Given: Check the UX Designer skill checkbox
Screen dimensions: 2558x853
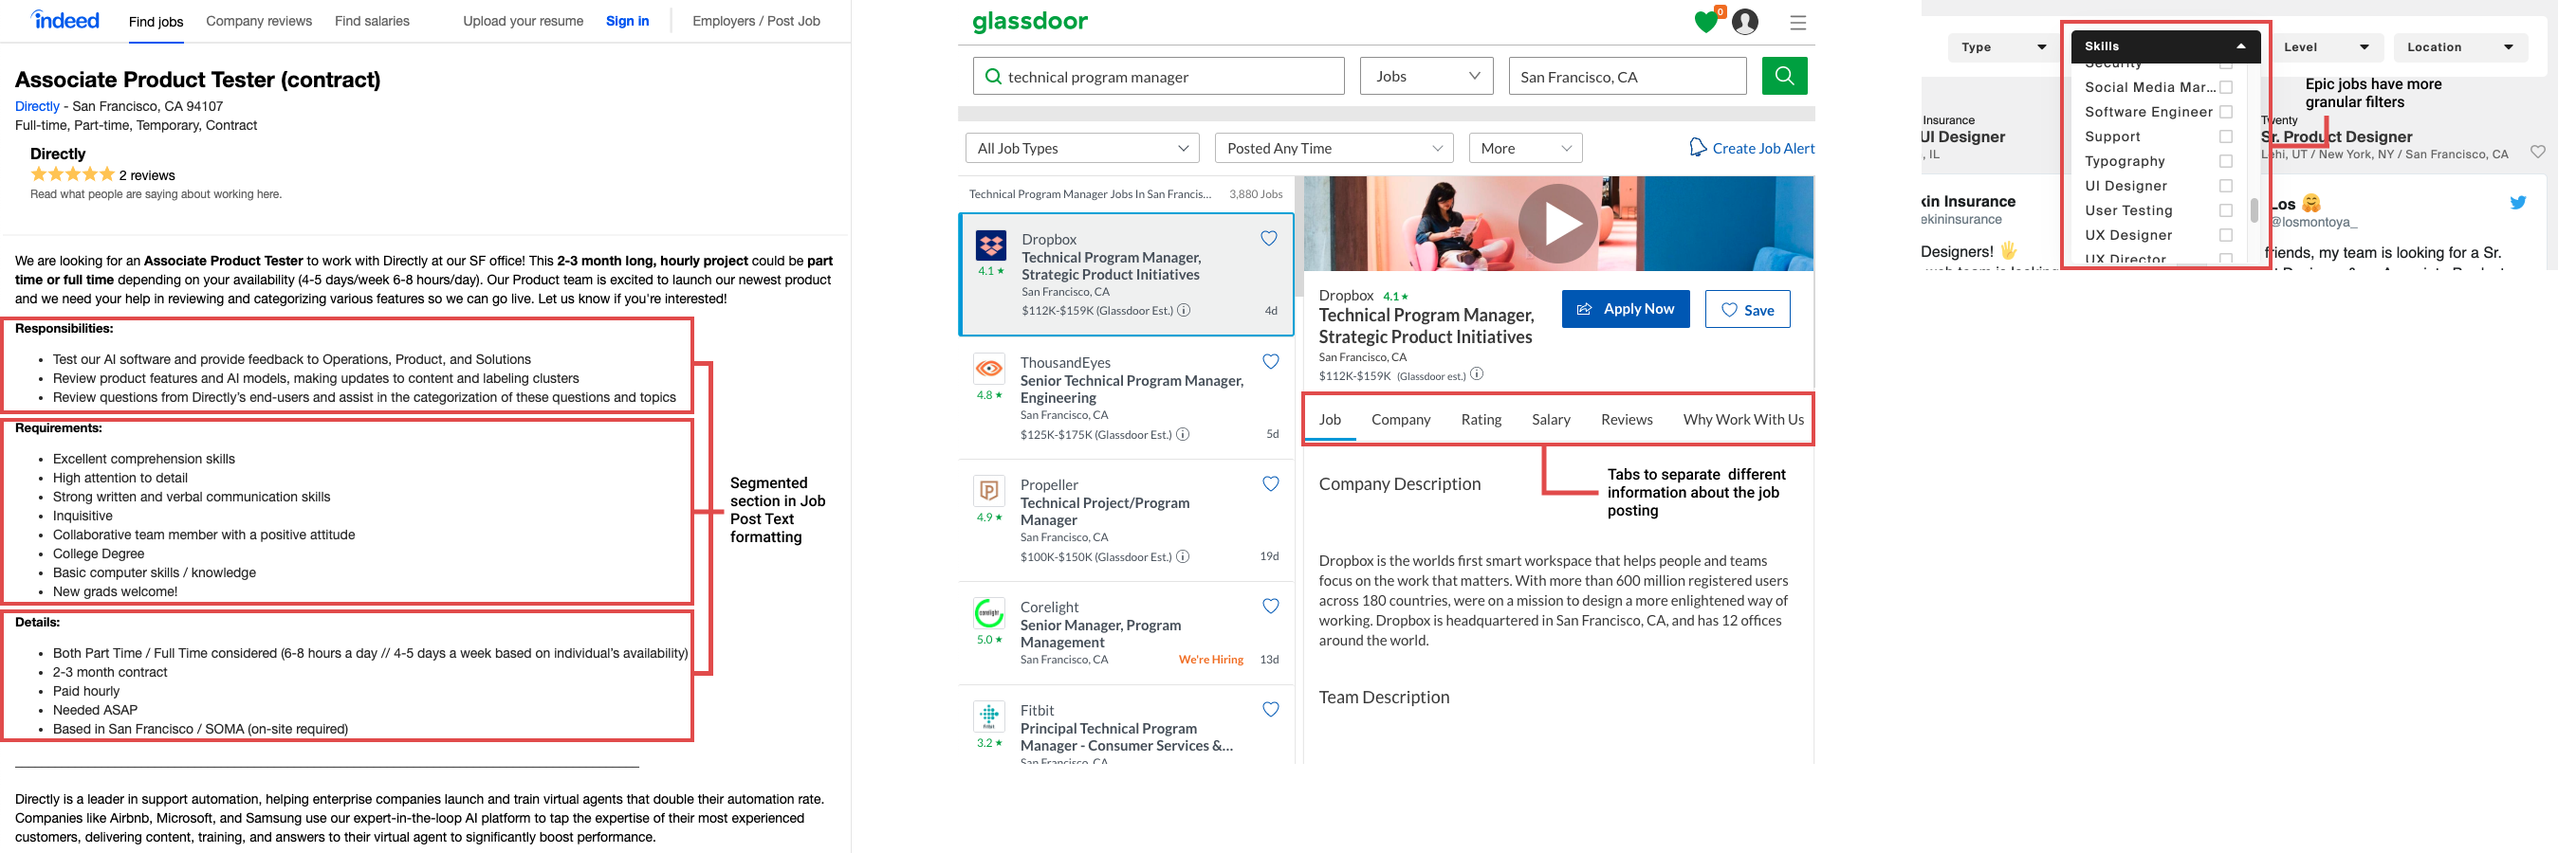Looking at the screenshot, I should pos(2225,235).
